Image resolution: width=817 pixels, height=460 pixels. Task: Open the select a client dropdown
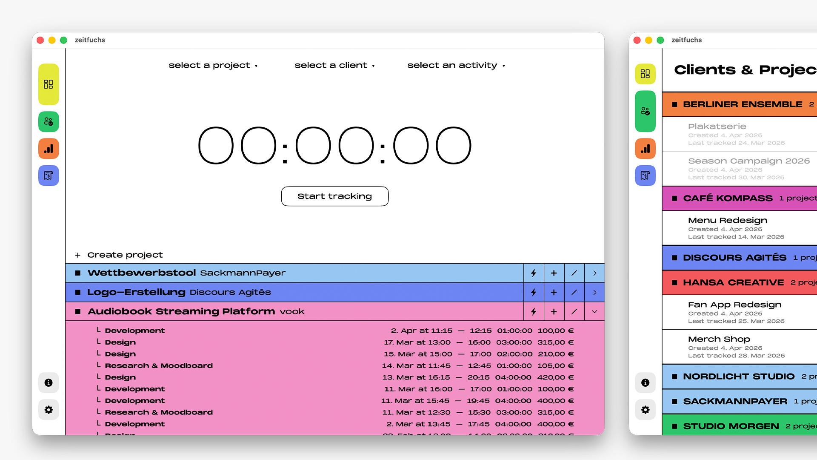[334, 65]
